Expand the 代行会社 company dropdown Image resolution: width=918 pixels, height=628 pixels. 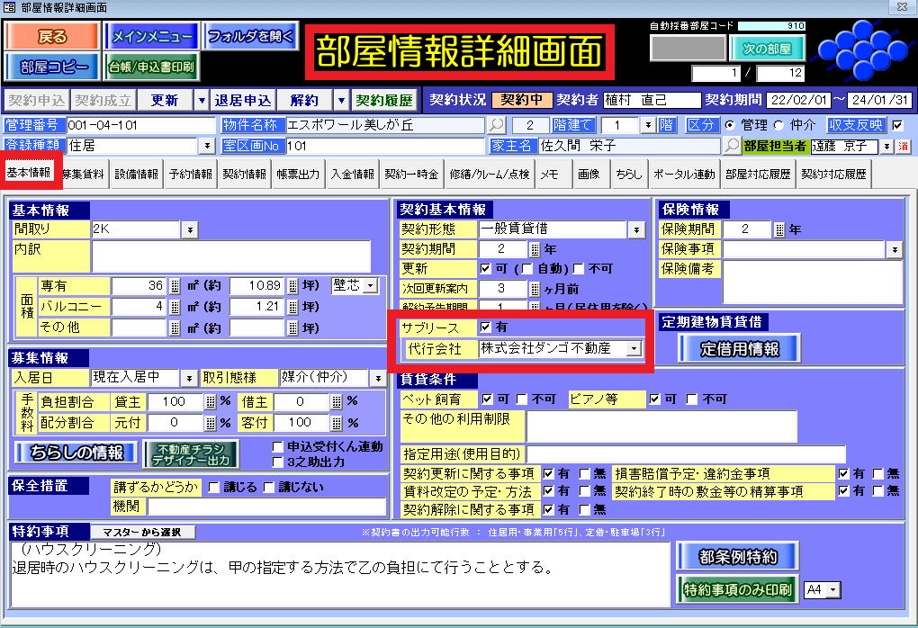click(x=634, y=348)
